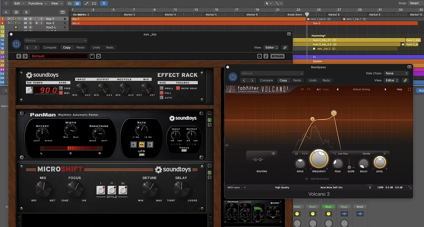Select MicroShift style III button
This screenshot has height=227, width=424.
coord(123,190)
